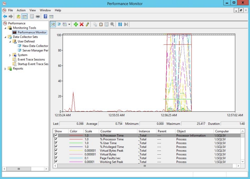The height and width of the screenshot is (179, 250).
Task: Click the Back arrow in toolbar
Action: click(x=5, y=17)
